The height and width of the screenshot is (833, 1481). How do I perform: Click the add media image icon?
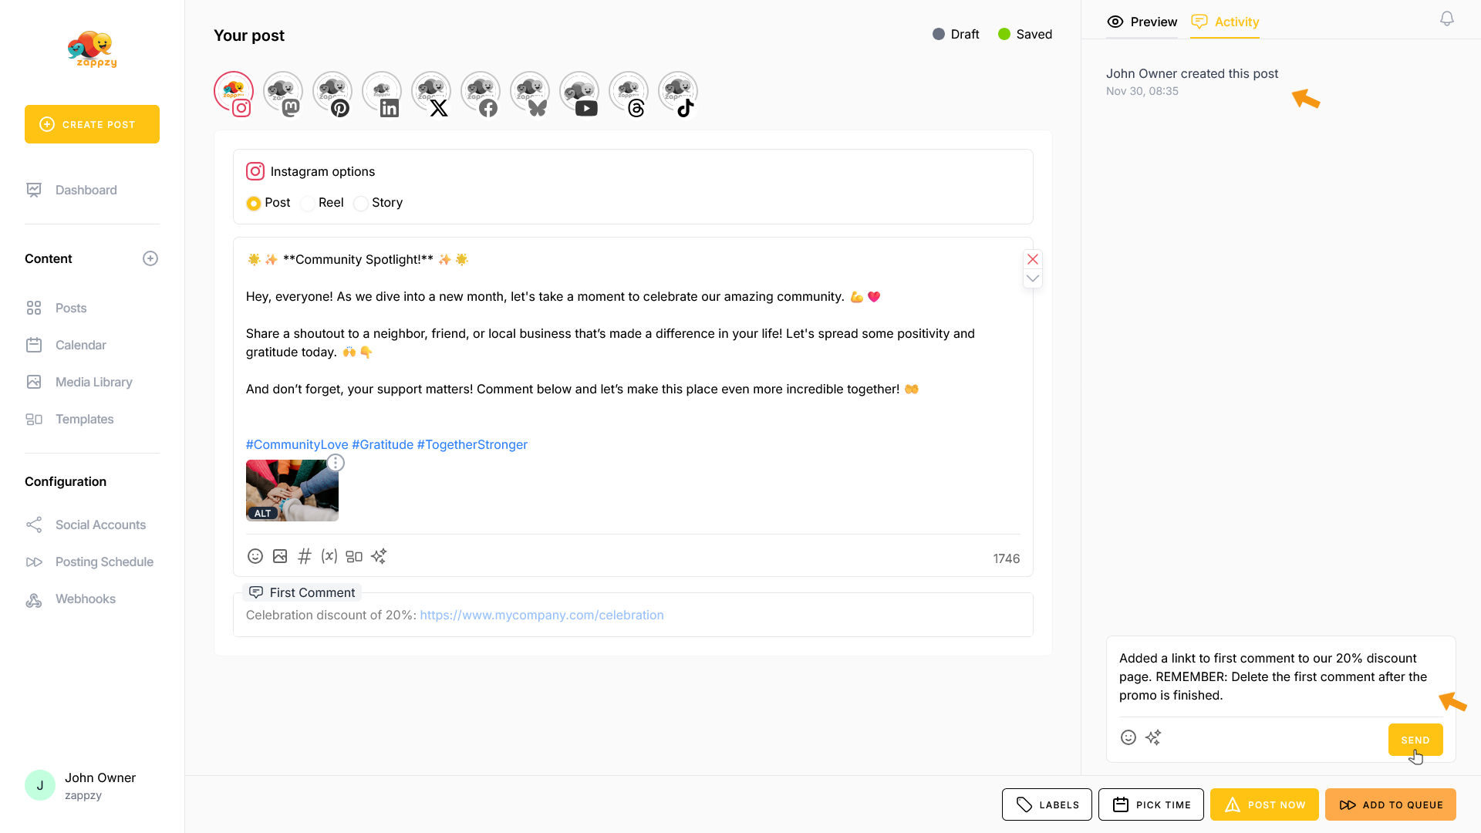[280, 556]
